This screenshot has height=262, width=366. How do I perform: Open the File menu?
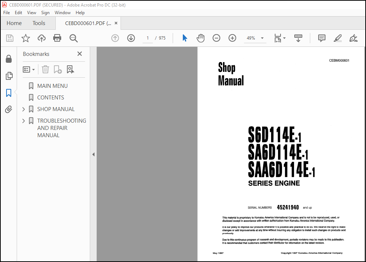7,13
